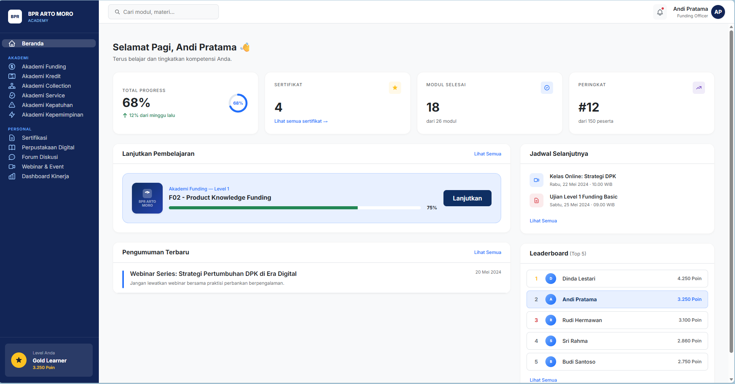Open Lihat semua sertifikat link
Screen dimensions: 735x384
click(301, 121)
